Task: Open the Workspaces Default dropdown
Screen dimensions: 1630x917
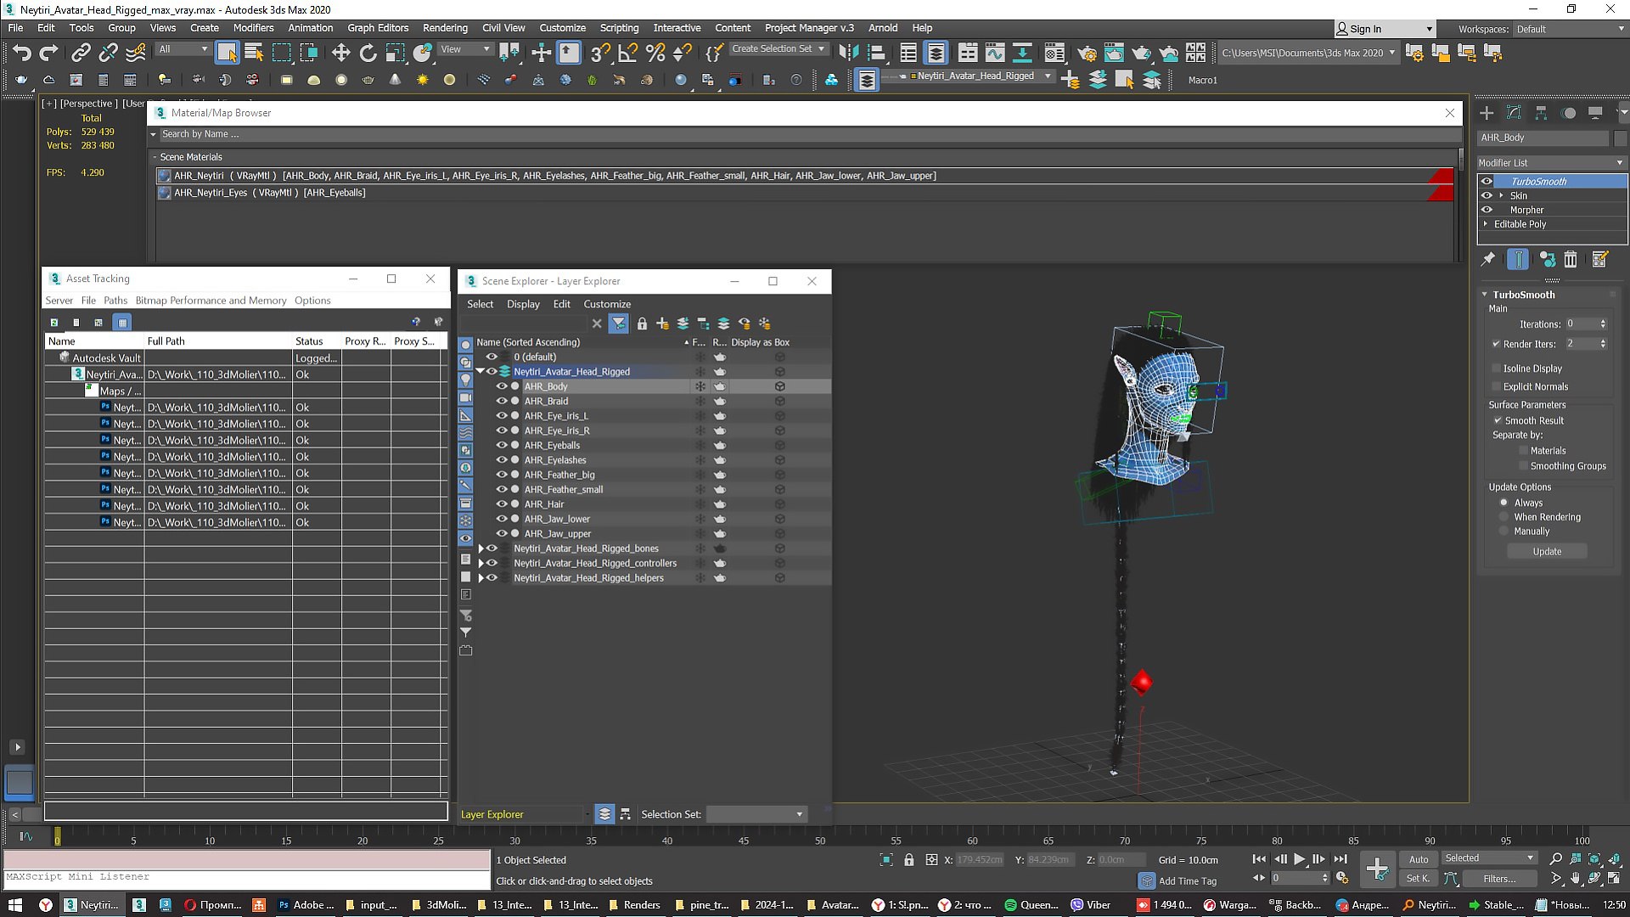Action: 1570,29
